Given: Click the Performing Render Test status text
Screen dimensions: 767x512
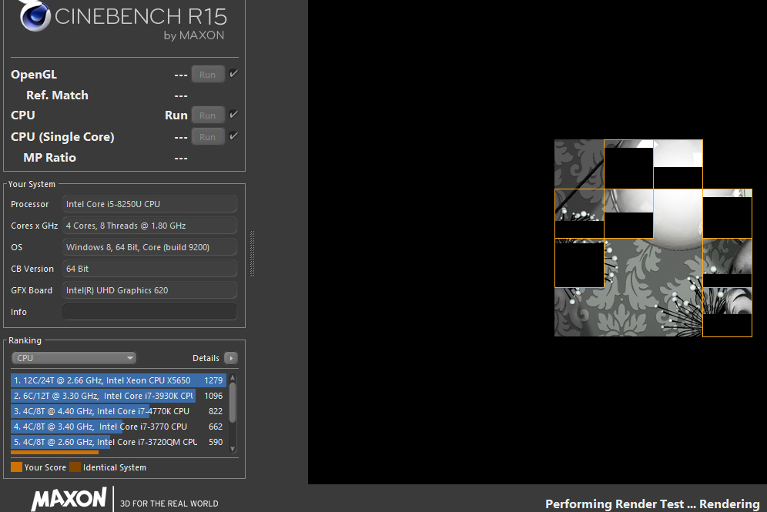Looking at the screenshot, I should pos(652,504).
